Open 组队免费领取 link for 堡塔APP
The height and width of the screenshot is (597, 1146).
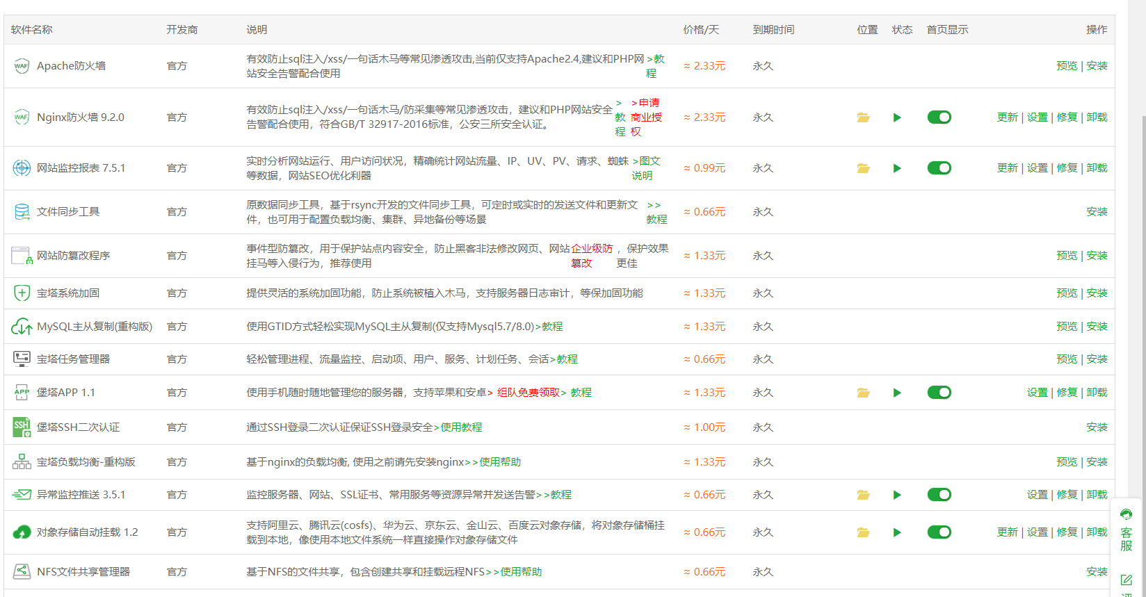528,393
